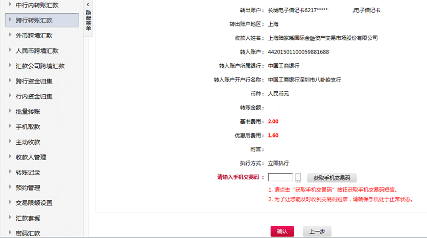Expand arrow beside 交易限额设置
427x238 pixels.
point(10,202)
